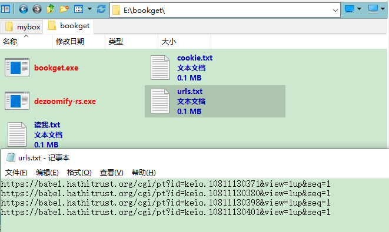389x232 pixels.
Task: Open the 文件(F) menu in Notepad
Action: click(x=16, y=173)
